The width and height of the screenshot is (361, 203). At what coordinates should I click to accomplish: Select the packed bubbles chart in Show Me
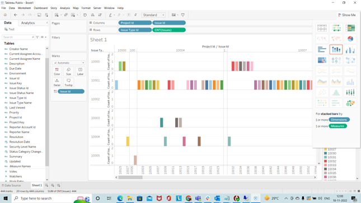coord(350,103)
